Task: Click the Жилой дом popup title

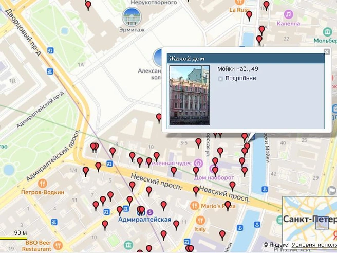Action: pyautogui.click(x=187, y=58)
